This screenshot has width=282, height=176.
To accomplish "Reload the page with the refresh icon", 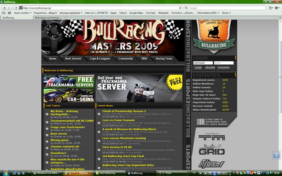I will pyautogui.click(x=180, y=8).
